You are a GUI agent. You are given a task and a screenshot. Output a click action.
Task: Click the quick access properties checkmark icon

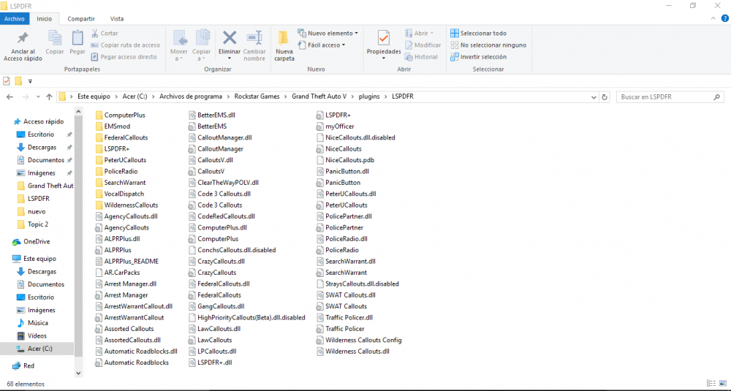(7, 81)
